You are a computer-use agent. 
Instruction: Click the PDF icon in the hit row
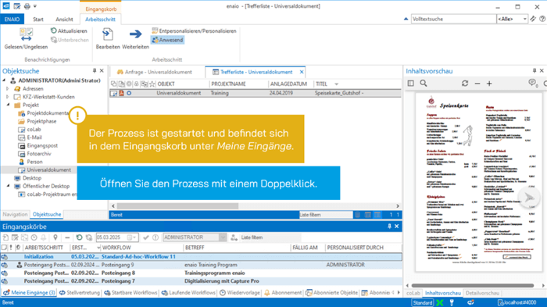(x=121, y=93)
